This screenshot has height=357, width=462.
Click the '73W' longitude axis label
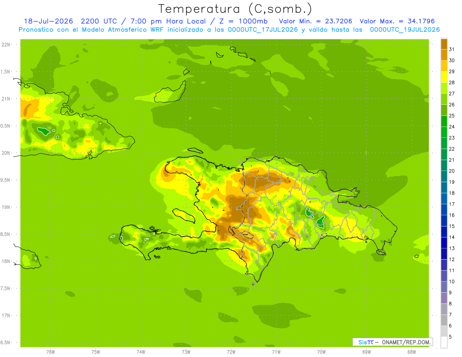tap(186, 352)
